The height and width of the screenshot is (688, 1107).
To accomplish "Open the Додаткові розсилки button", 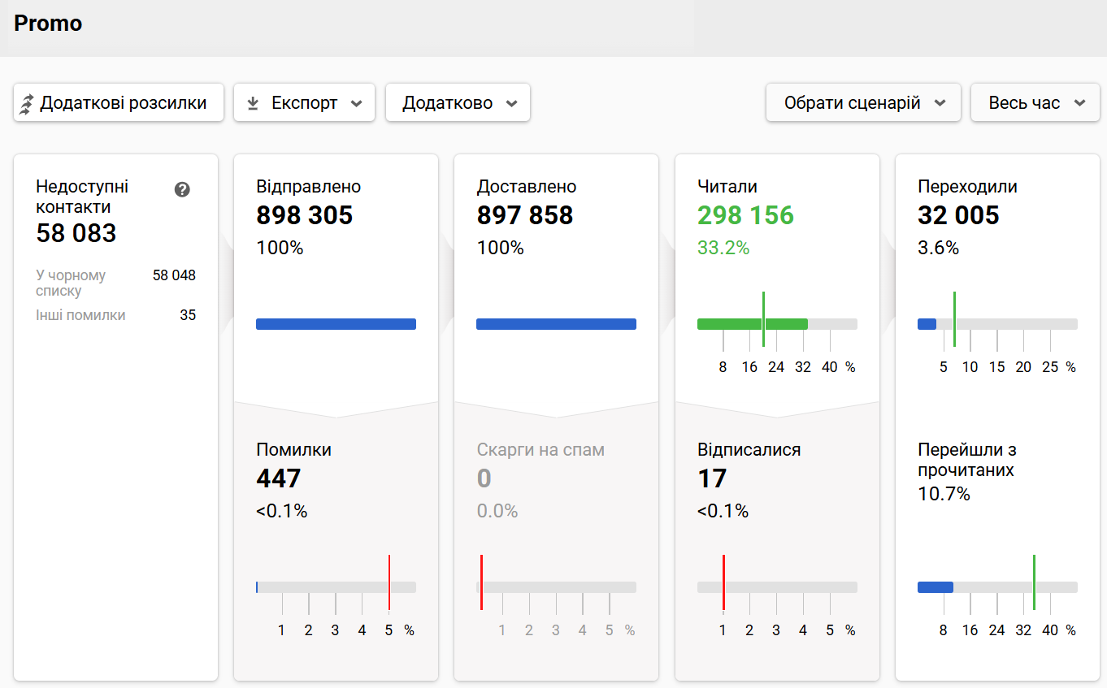I will pos(119,102).
